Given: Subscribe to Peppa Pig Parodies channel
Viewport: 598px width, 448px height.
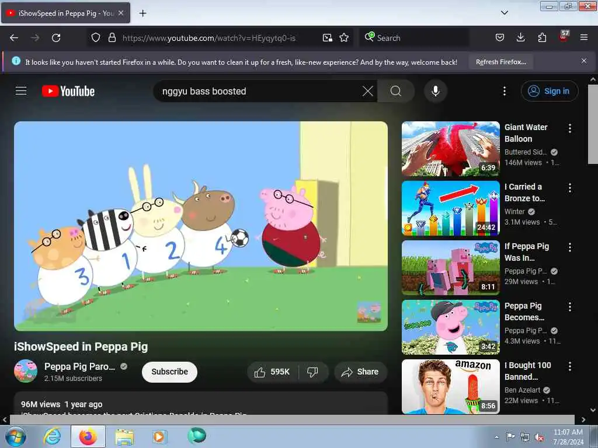Looking at the screenshot, I should 169,372.
